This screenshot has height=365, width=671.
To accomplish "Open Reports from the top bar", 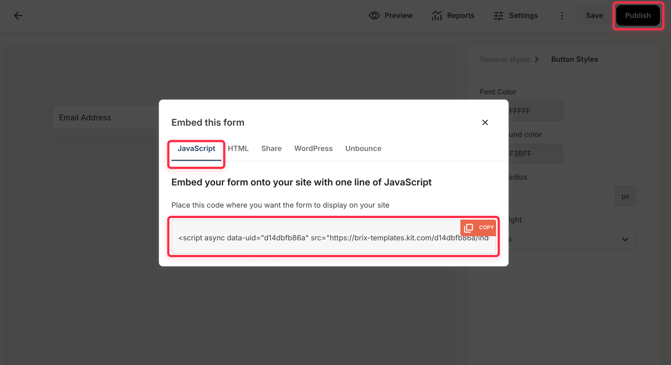I will click(x=453, y=16).
